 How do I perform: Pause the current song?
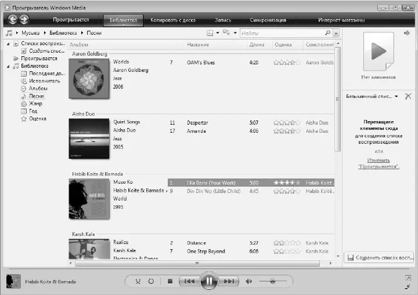[x=209, y=281]
